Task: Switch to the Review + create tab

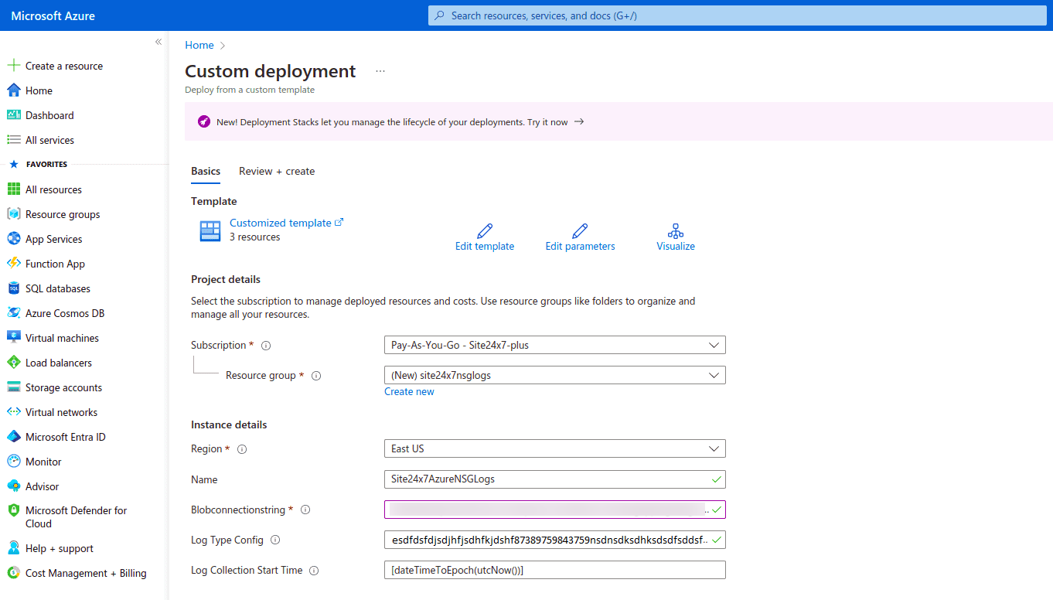Action: pyautogui.click(x=277, y=171)
